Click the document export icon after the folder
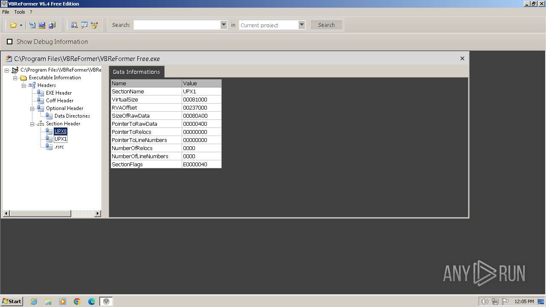The image size is (546, 307). click(32, 25)
